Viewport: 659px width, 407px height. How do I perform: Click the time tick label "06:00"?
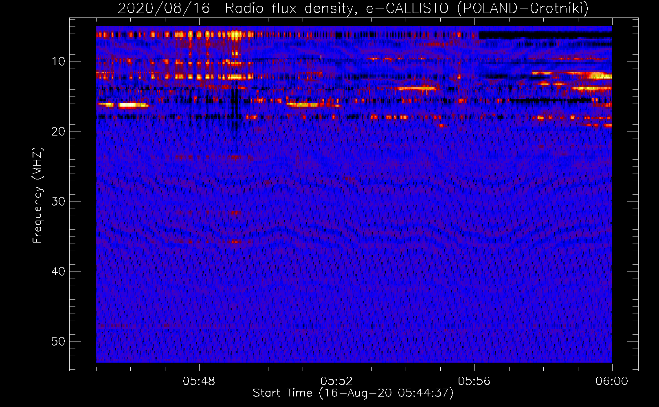(x=612, y=381)
